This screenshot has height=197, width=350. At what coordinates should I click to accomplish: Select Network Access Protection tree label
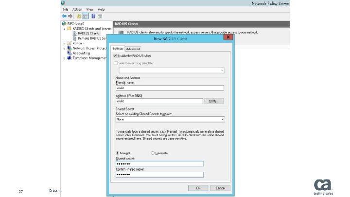(x=89, y=48)
